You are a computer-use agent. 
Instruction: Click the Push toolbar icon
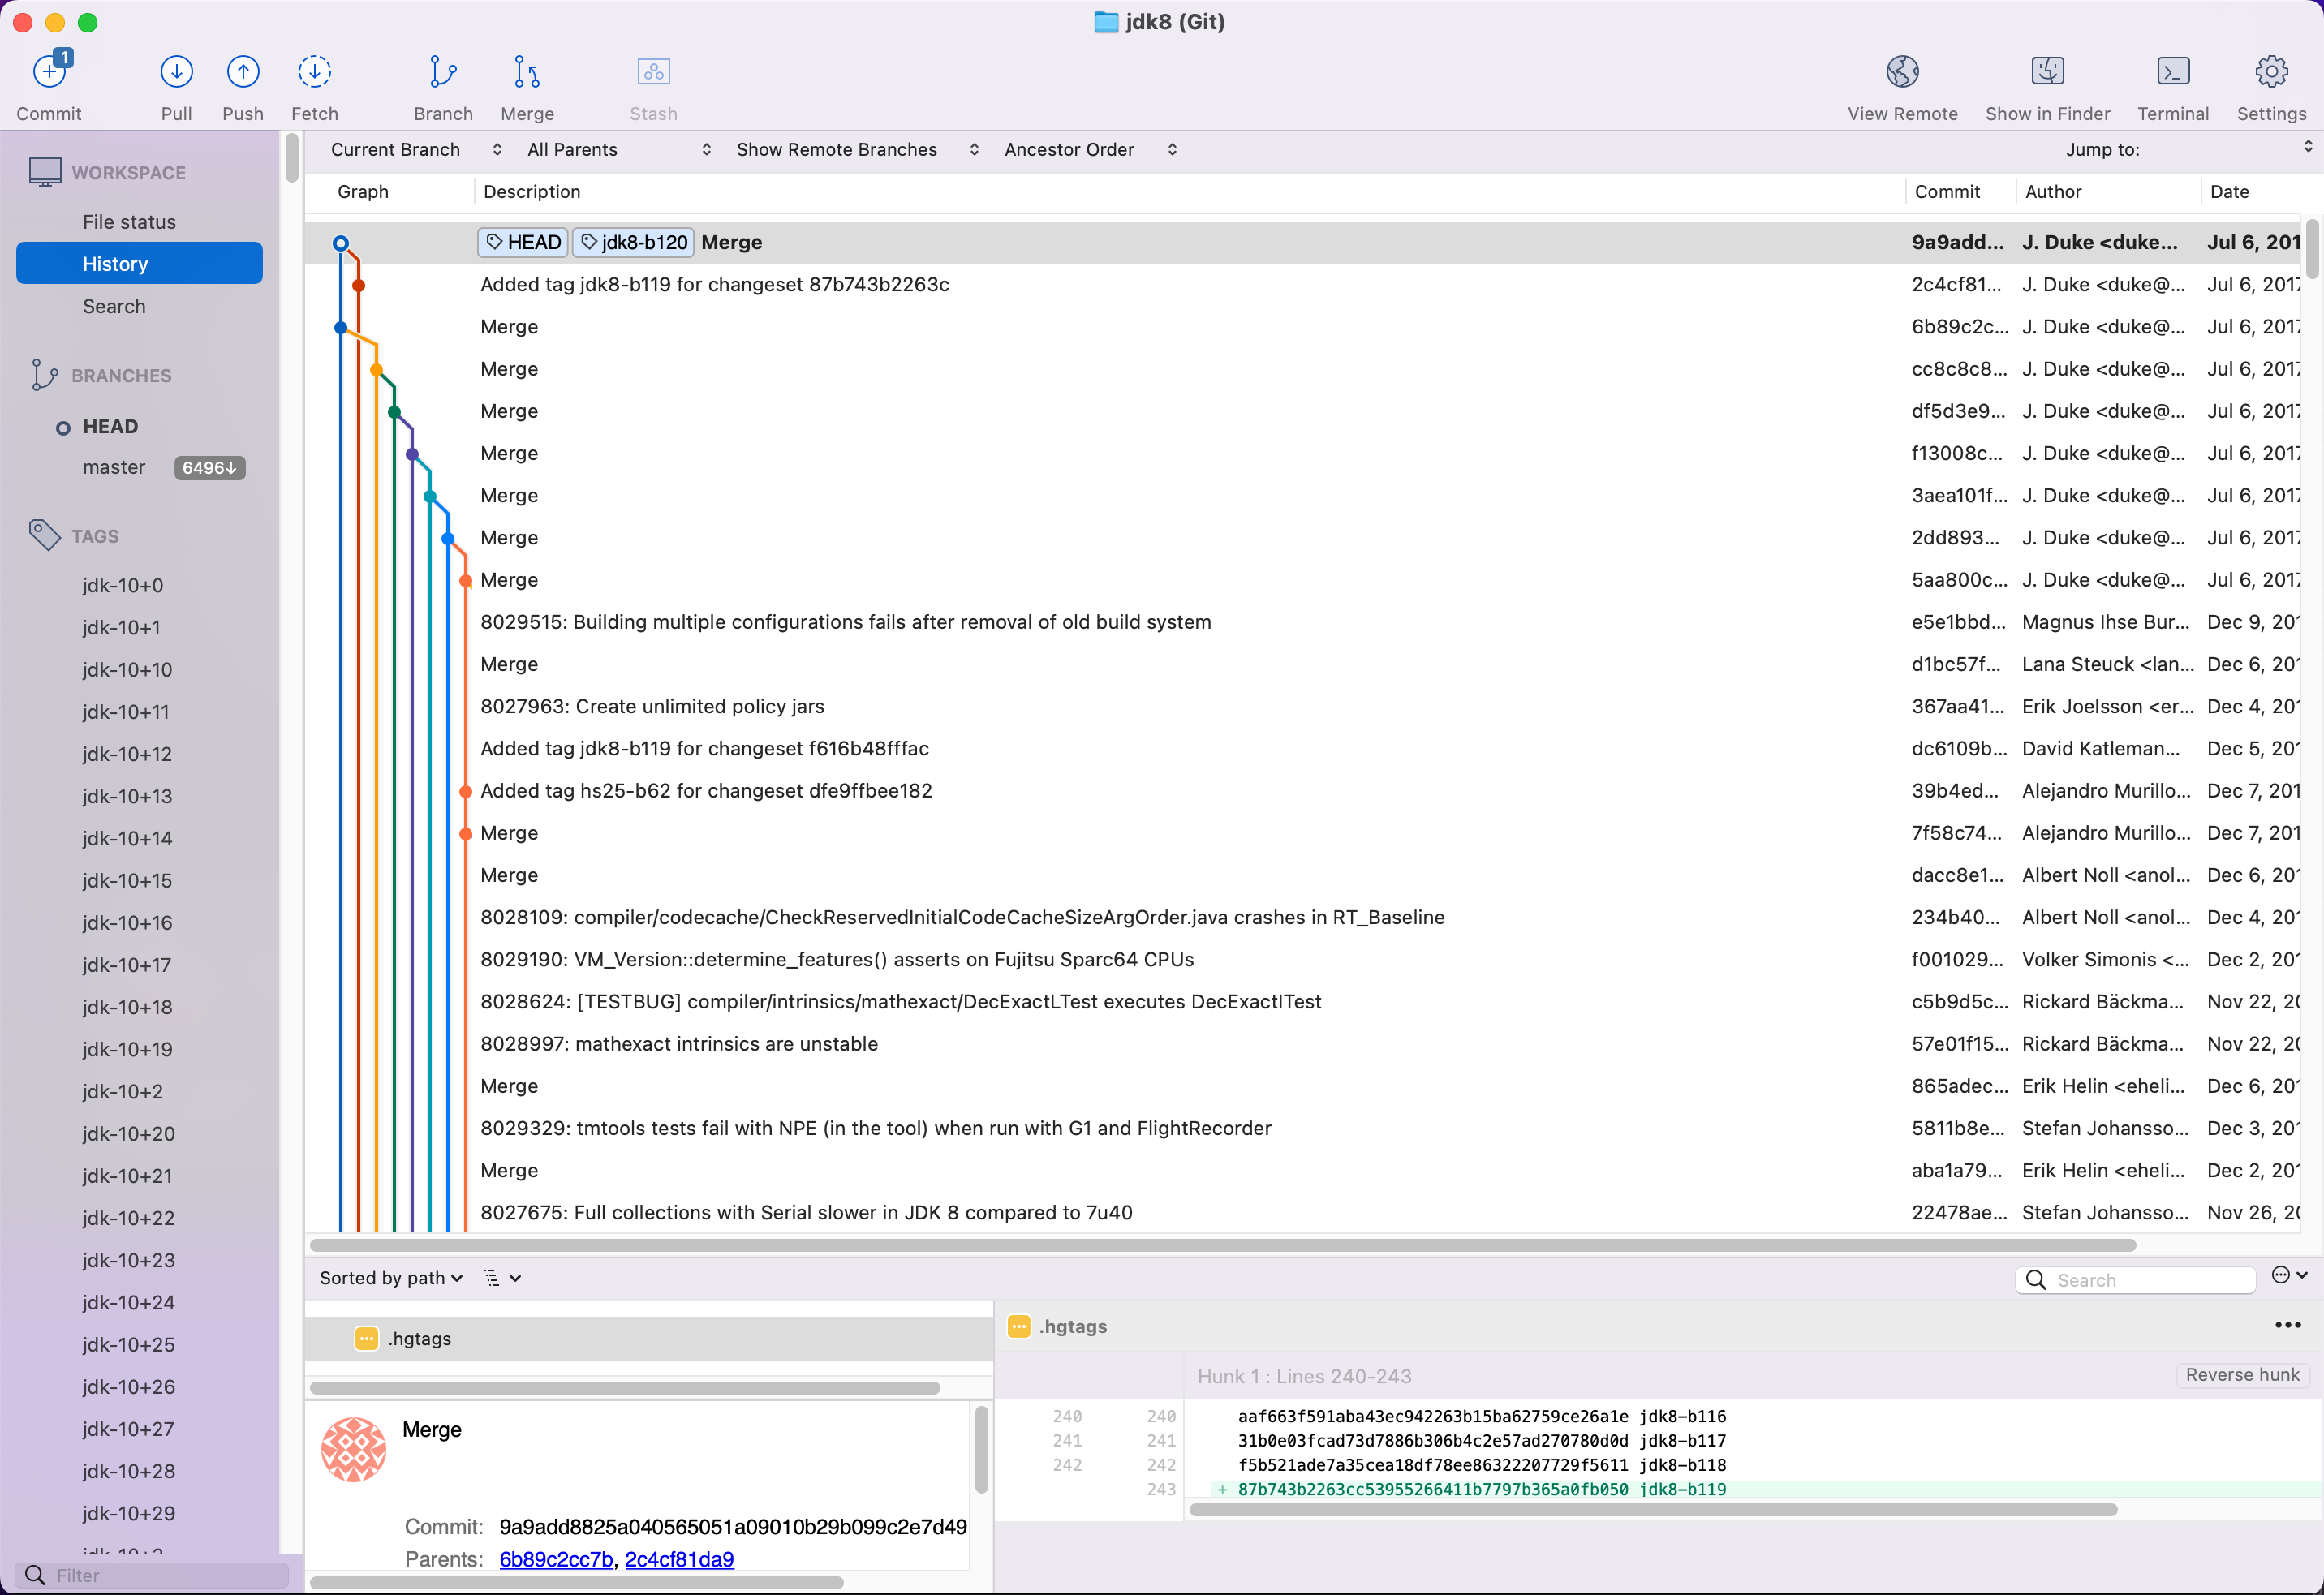(x=242, y=72)
